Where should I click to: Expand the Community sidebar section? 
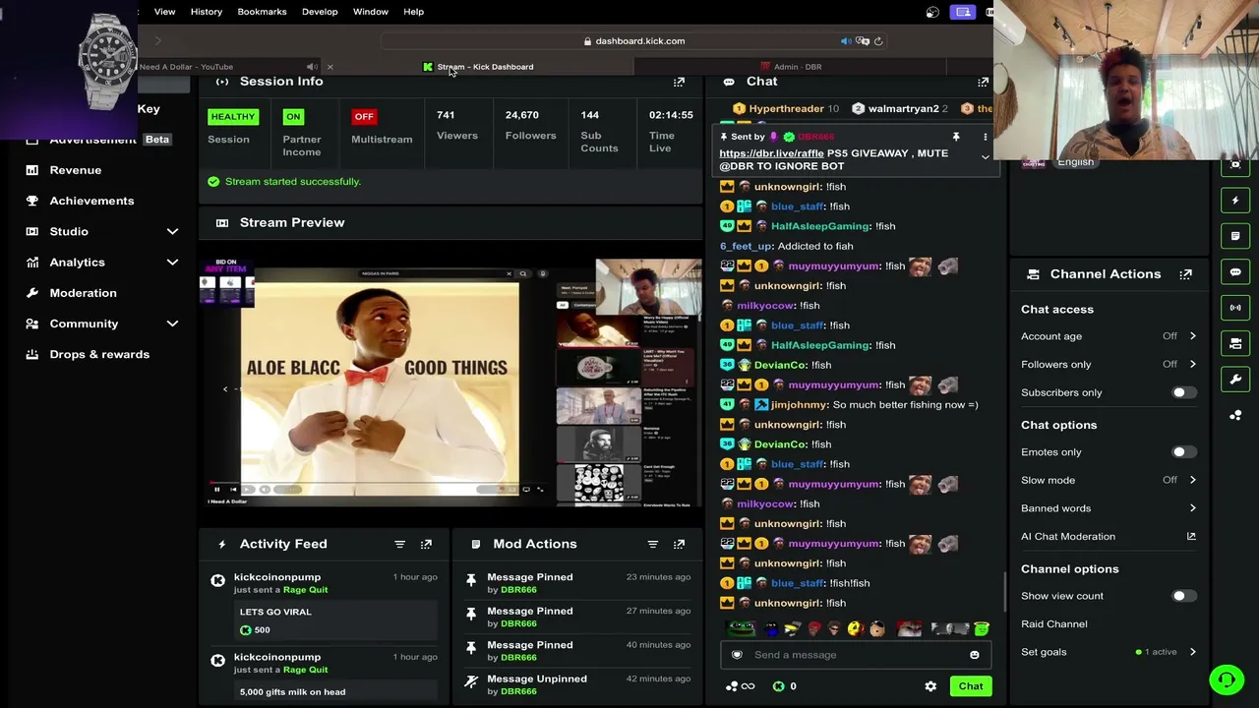[x=172, y=324]
